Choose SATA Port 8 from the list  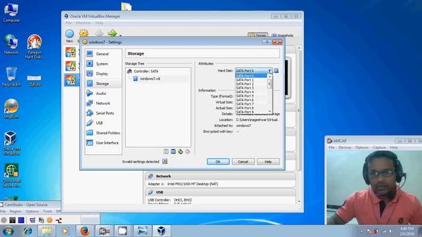pyautogui.click(x=251, y=108)
